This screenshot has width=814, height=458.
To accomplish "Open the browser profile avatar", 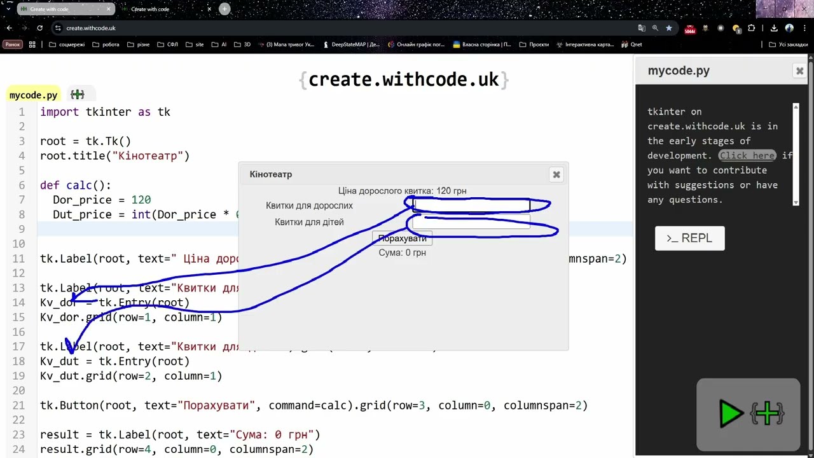I will pyautogui.click(x=789, y=28).
